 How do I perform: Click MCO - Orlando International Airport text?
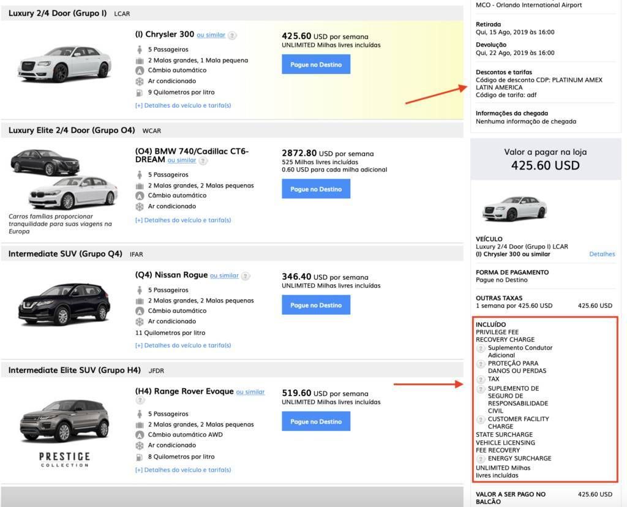528,5
